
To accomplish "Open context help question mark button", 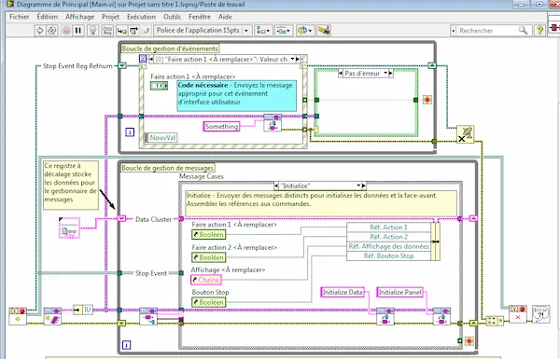I will point(539,31).
